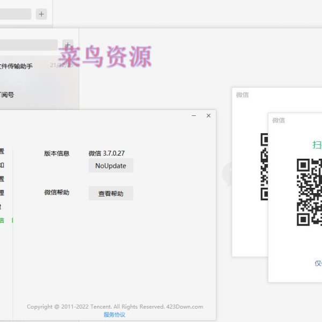Click the QR code in the front login window
Viewport: 322px width, 322px height.
tap(310, 192)
